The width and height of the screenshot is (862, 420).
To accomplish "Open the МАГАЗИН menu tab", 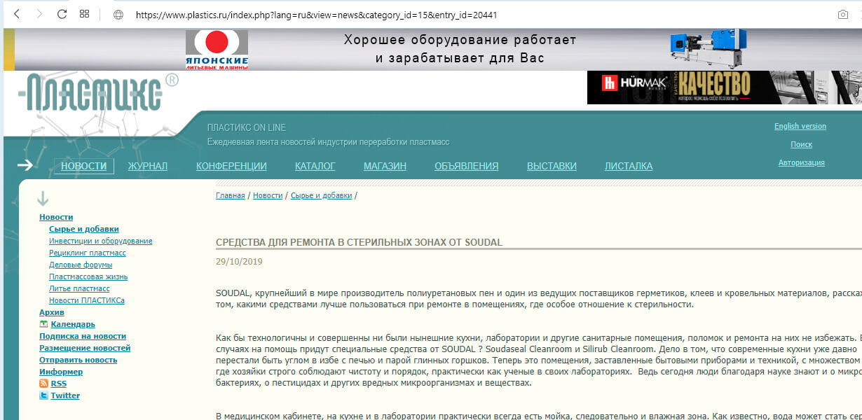I will pyautogui.click(x=385, y=166).
